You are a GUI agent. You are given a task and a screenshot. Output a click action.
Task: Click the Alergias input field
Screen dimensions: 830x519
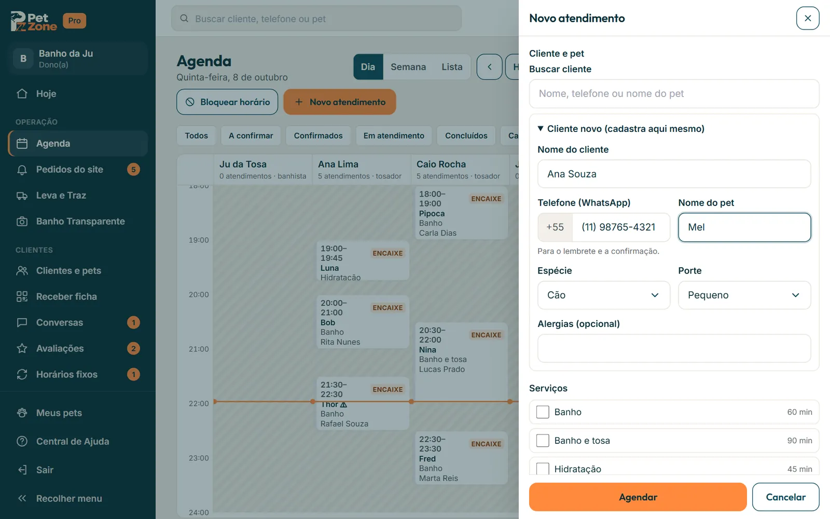coord(674,348)
